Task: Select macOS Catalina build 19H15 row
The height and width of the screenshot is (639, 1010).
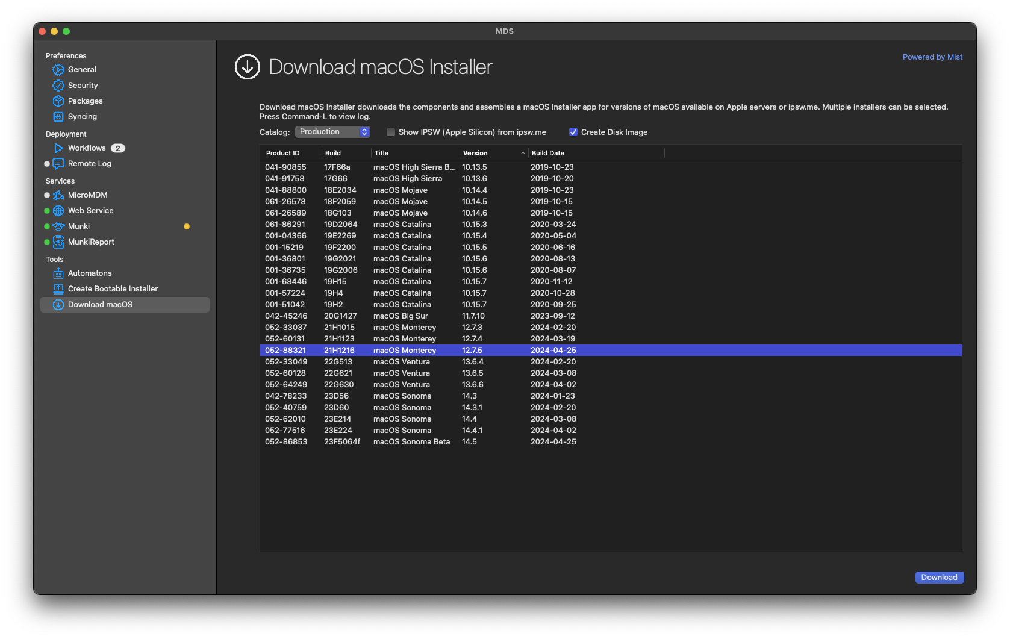Action: pos(611,282)
